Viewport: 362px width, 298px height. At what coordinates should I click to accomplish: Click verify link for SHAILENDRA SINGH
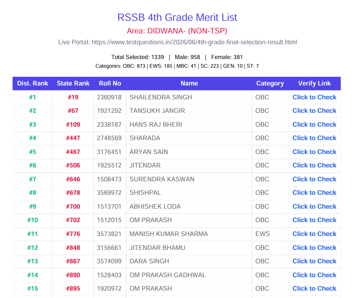click(314, 97)
